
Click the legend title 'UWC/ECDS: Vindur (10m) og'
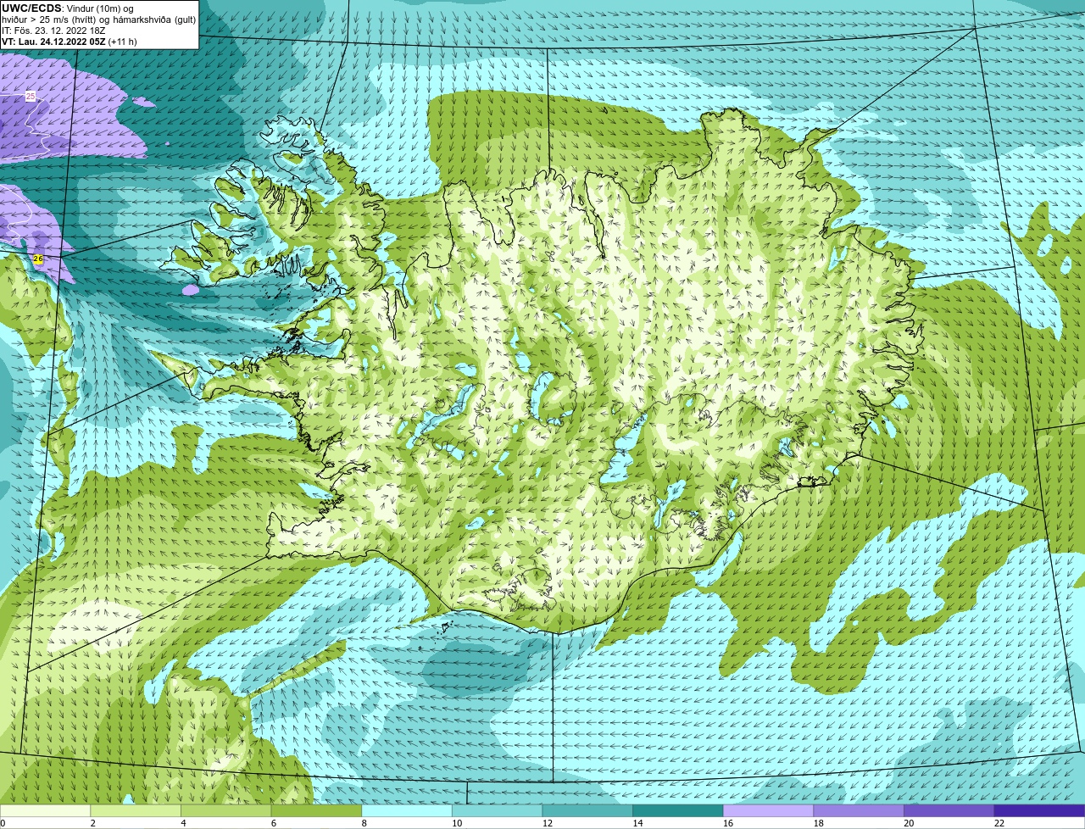tap(68, 8)
